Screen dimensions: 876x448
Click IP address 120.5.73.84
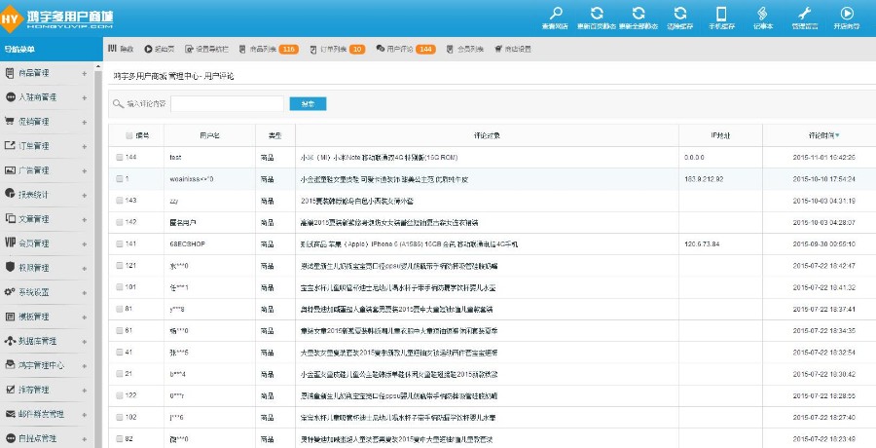pyautogui.click(x=702, y=244)
